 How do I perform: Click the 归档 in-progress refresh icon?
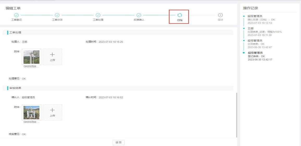tap(180, 15)
